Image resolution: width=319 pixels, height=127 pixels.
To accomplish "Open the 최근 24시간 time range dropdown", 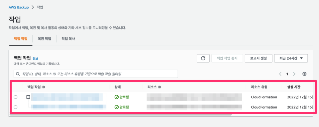I will click(x=291, y=58).
